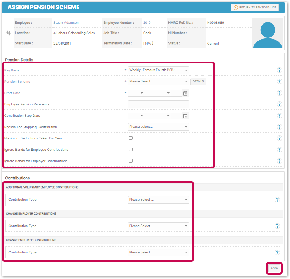Click help icon for Additional Voluntary Employee Contributions
Image resolution: width=290 pixels, height=279 pixels.
tap(277, 200)
